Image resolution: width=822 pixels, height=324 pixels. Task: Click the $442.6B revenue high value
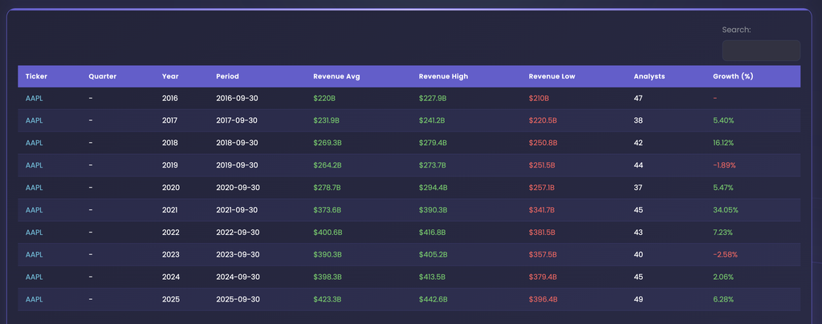433,299
